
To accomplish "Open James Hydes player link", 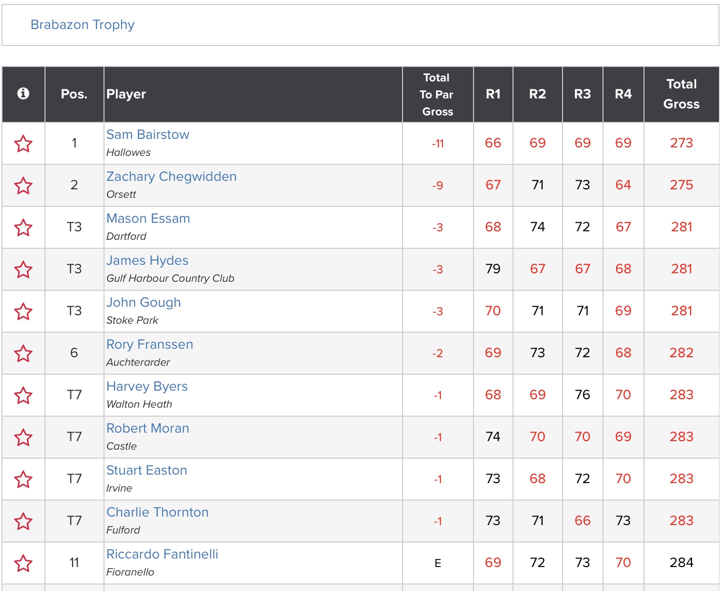I will tap(147, 260).
